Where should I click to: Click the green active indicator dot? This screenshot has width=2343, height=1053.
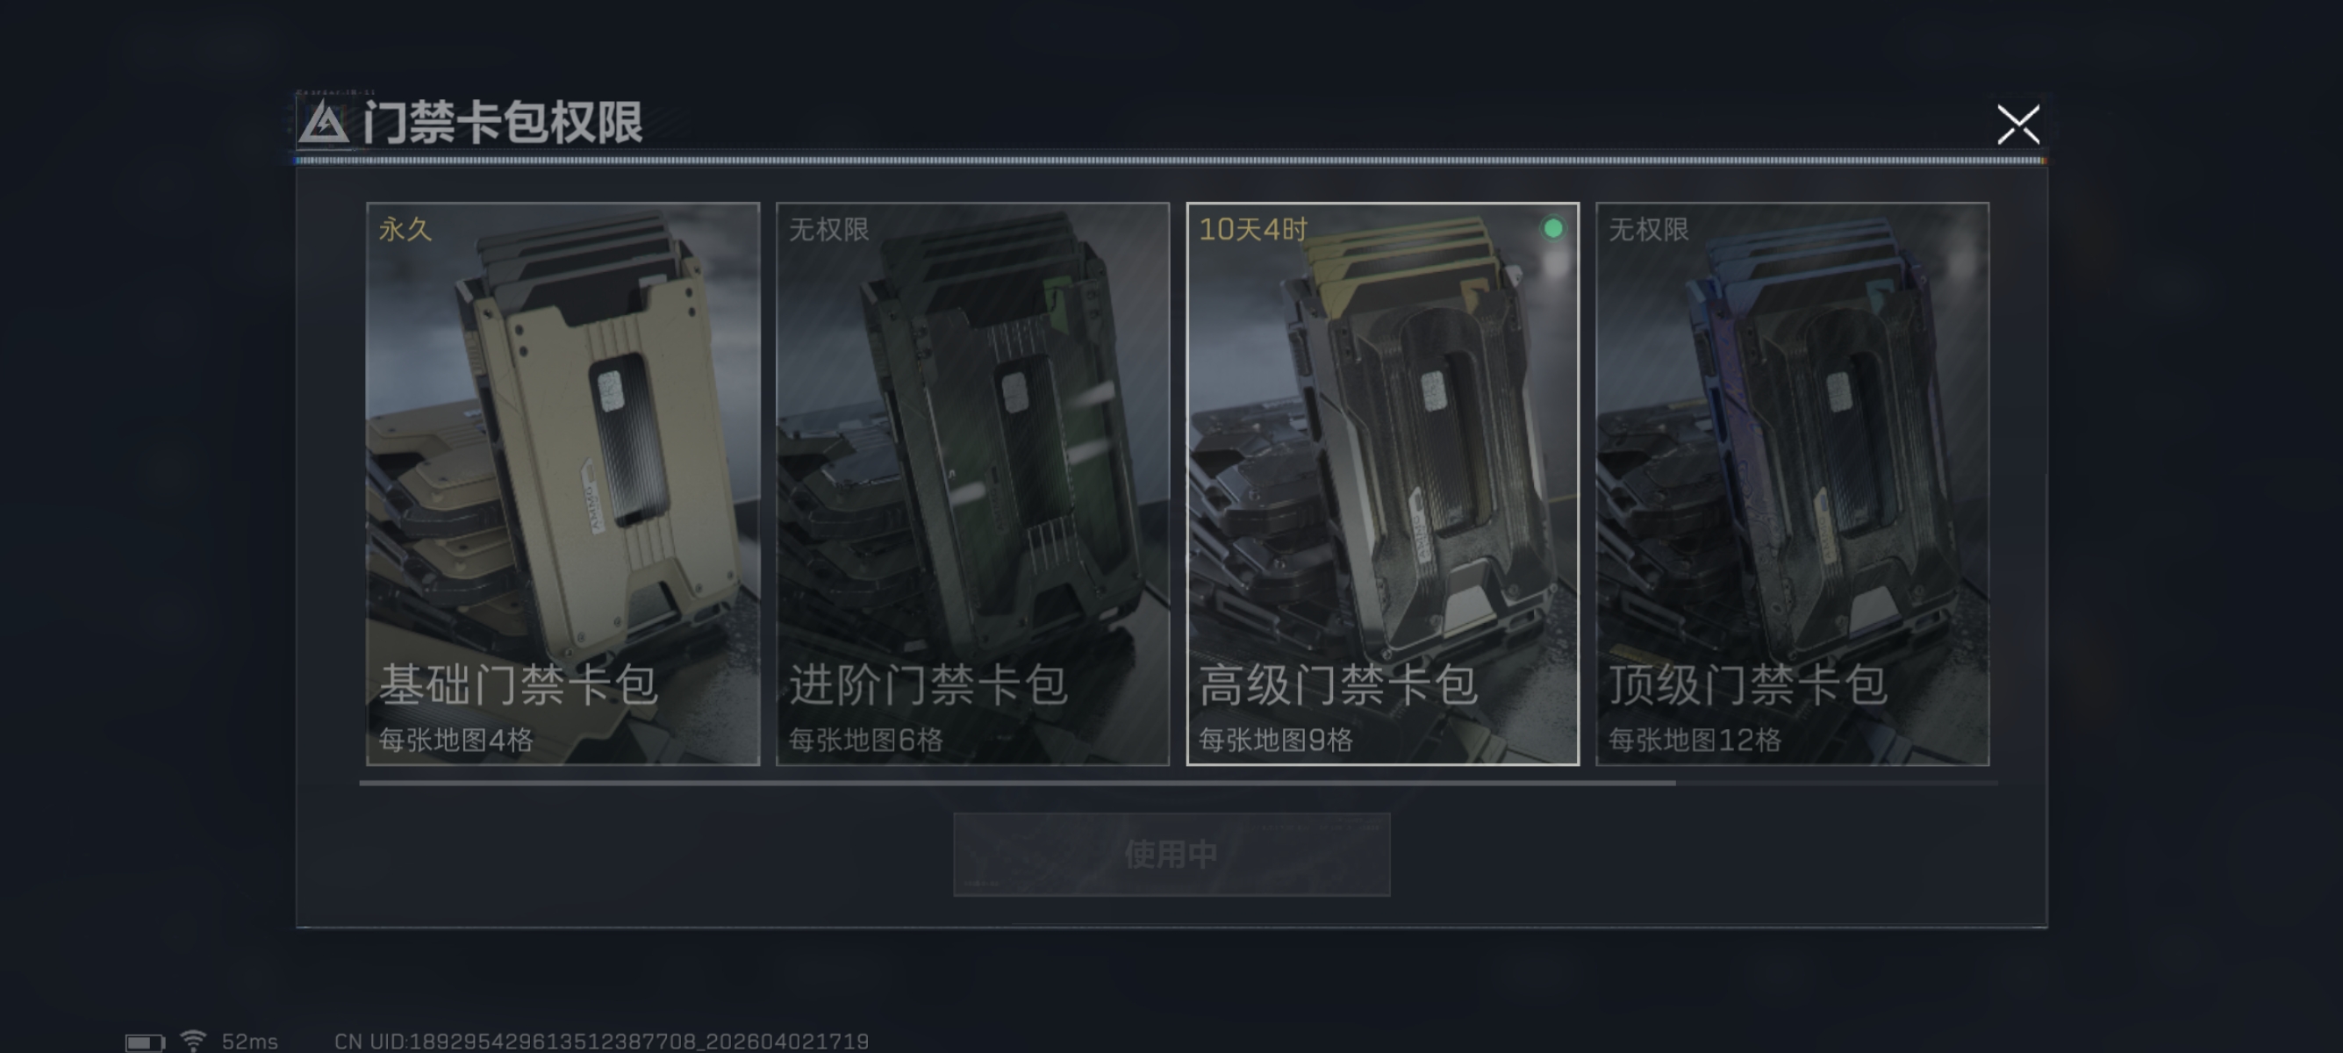(1553, 228)
